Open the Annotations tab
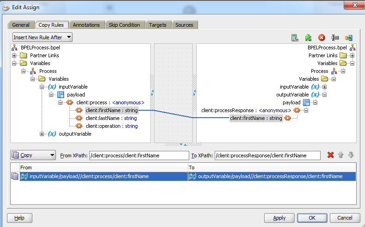 coord(87,25)
